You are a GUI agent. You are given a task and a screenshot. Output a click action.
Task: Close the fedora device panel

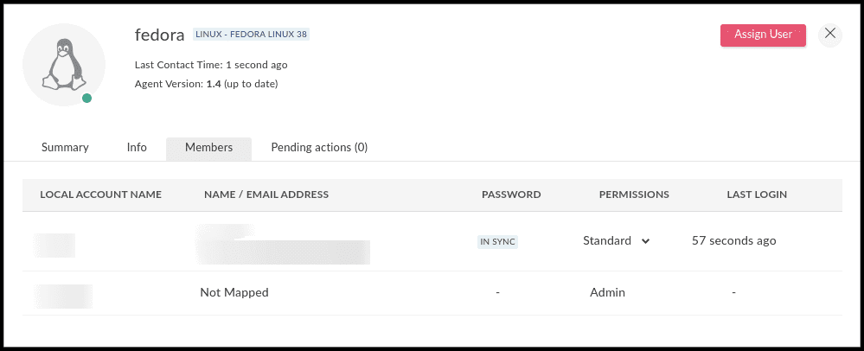tap(829, 34)
